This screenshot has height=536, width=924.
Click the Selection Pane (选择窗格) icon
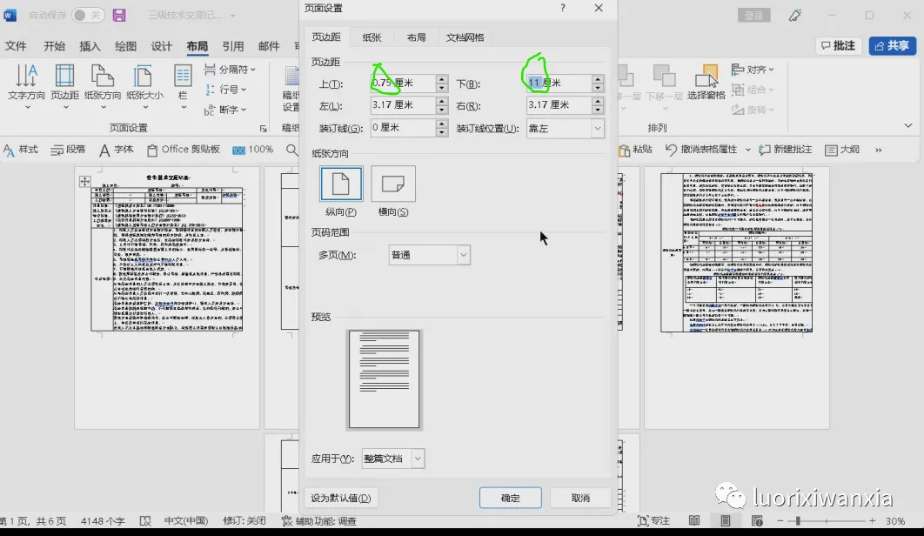pyautogui.click(x=706, y=84)
